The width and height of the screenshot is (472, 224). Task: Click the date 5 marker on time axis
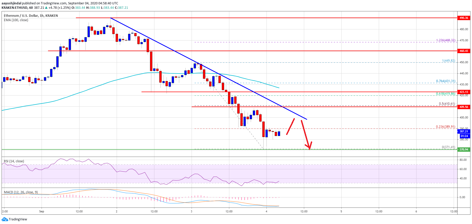(341, 211)
